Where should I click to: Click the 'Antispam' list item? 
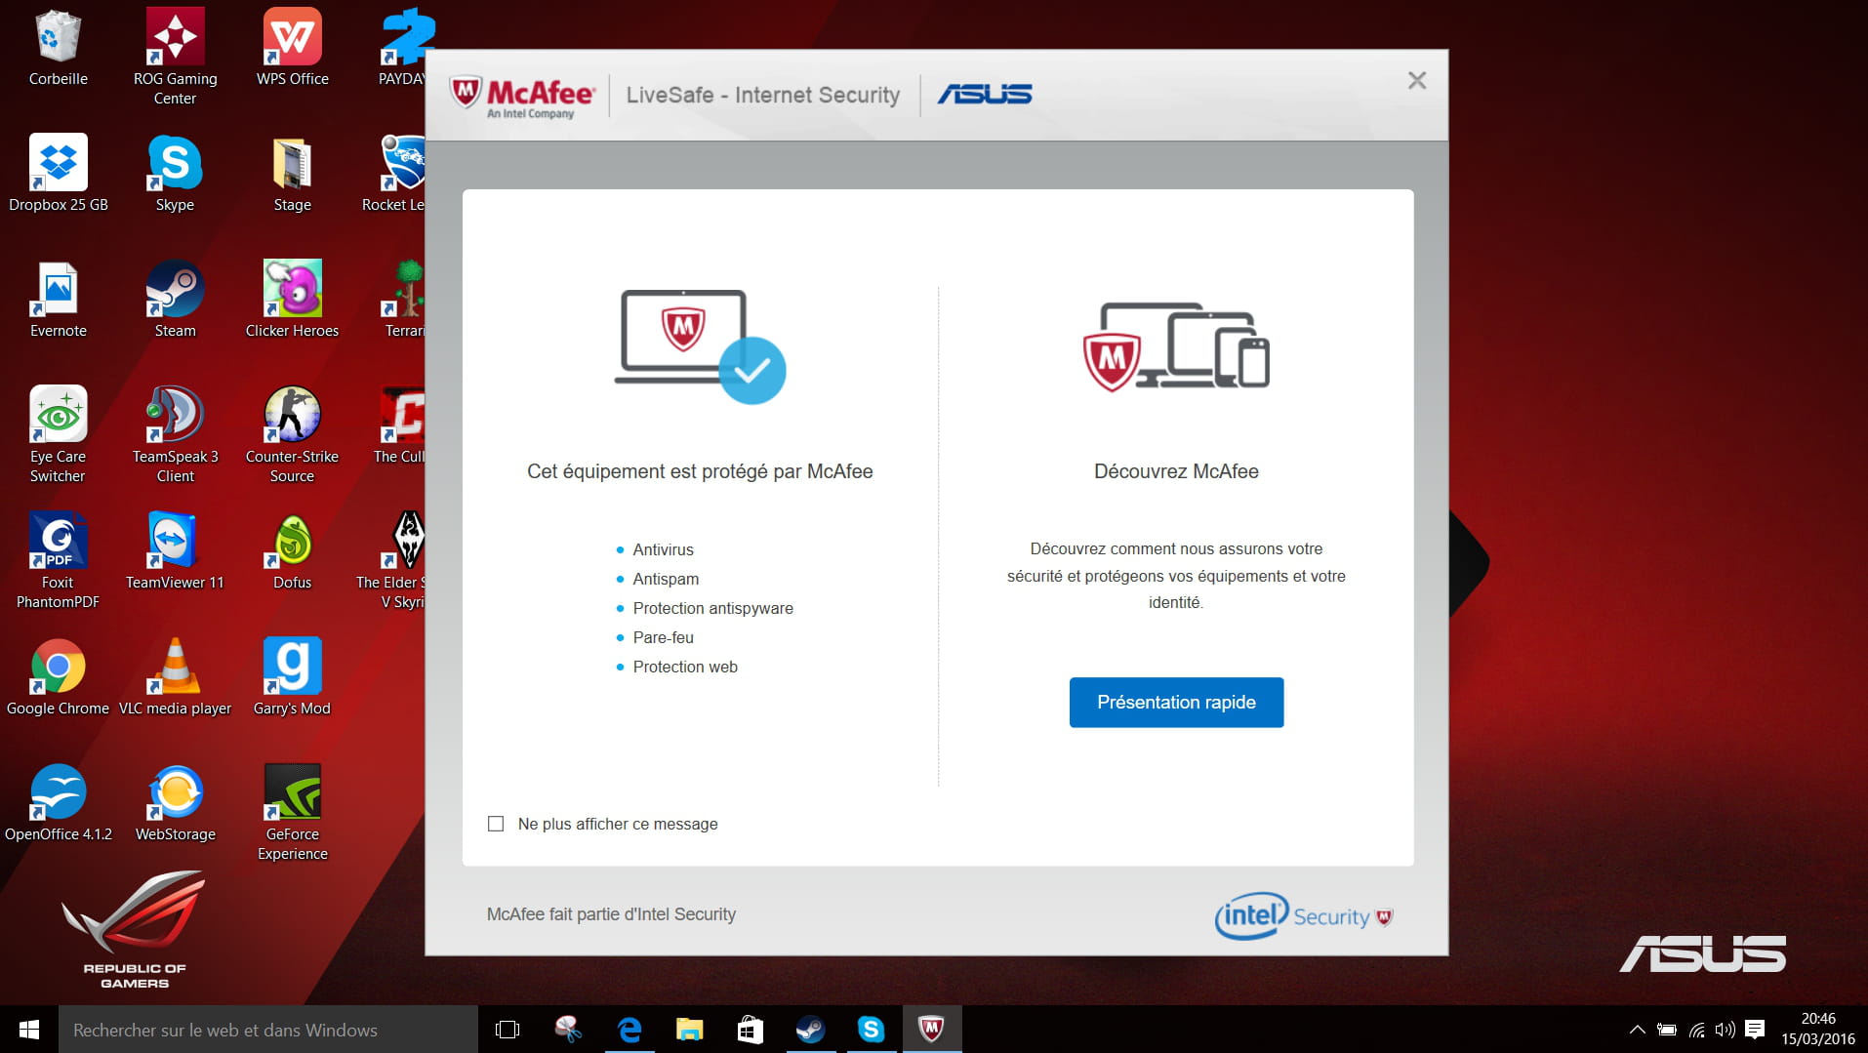(666, 579)
